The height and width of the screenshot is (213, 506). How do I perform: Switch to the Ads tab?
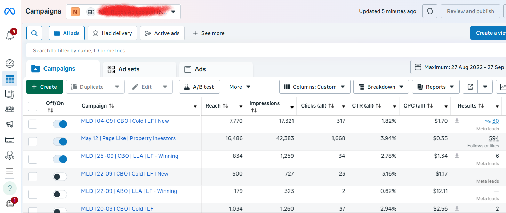(x=216, y=69)
